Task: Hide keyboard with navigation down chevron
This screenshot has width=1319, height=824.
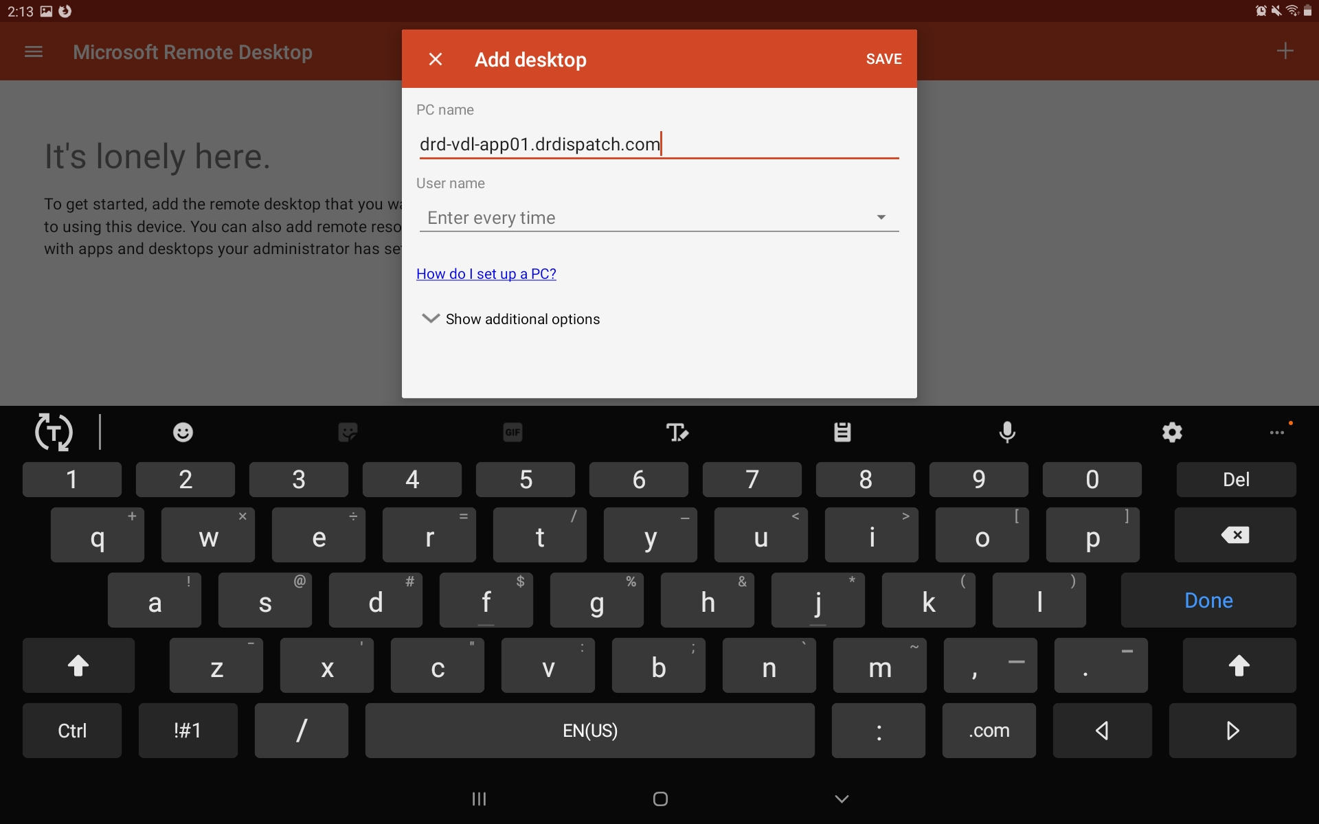Action: coord(842,799)
